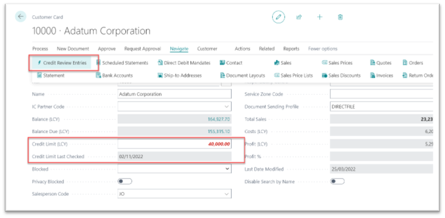Open Bank Accounts action
The height and width of the screenshot is (218, 445).
click(114, 75)
